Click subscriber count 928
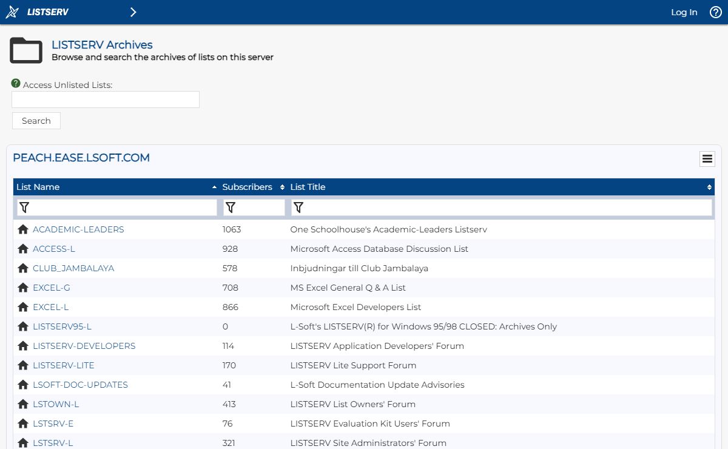This screenshot has width=728, height=449. 230,249
